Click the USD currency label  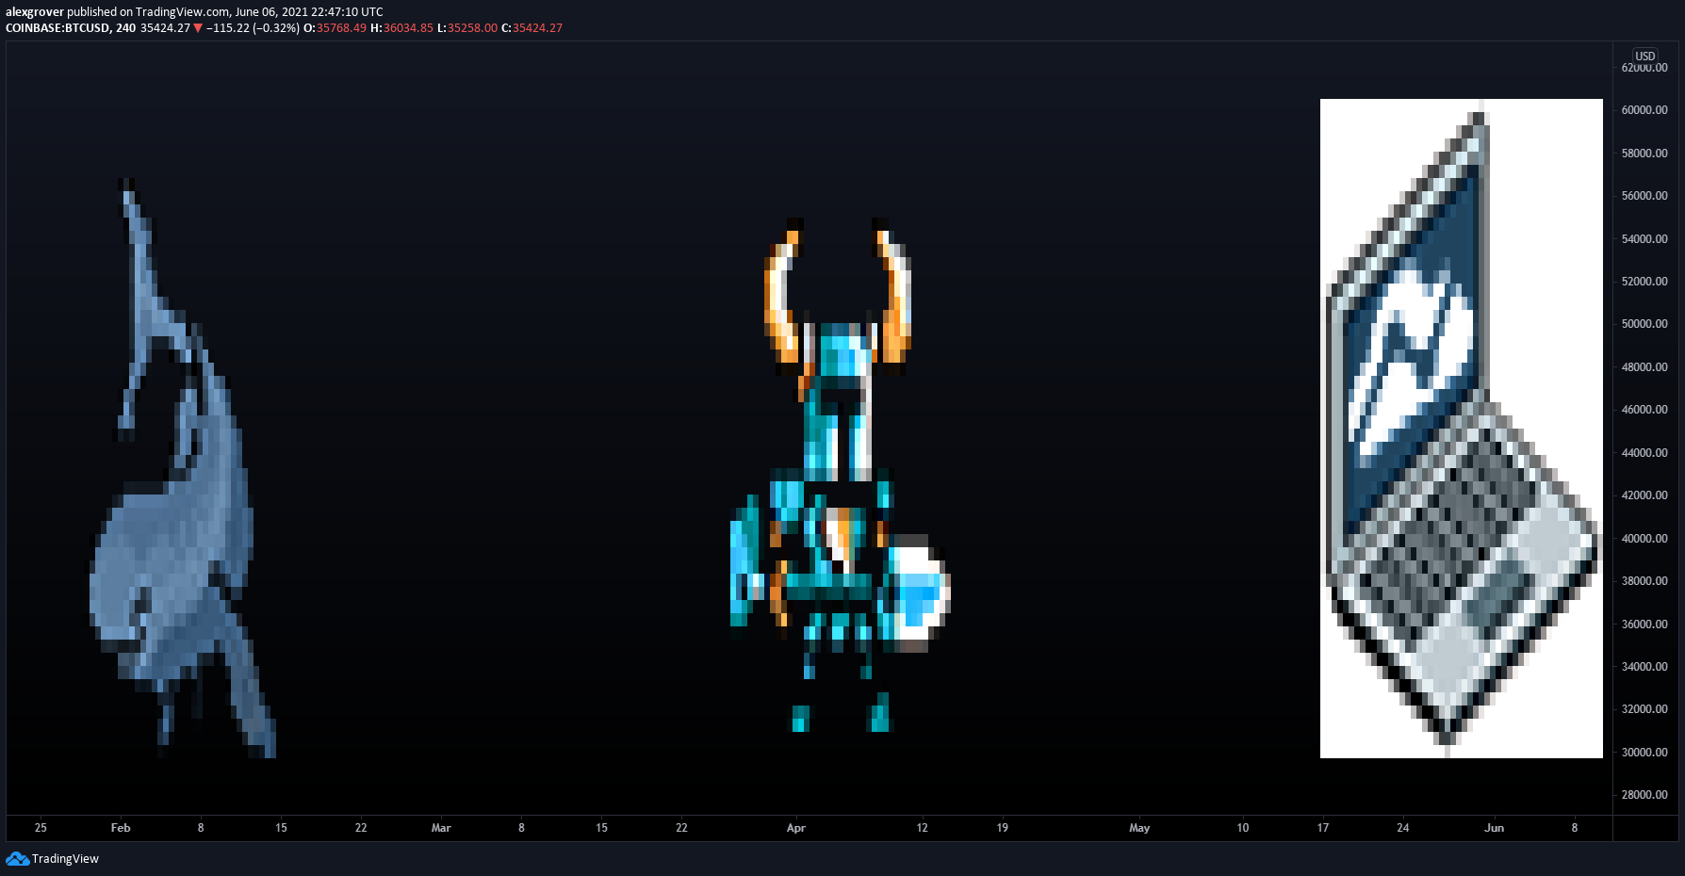coord(1644,57)
